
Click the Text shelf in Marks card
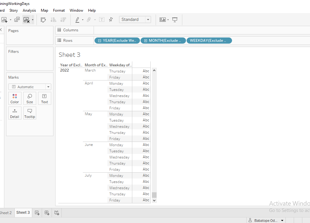(45, 98)
